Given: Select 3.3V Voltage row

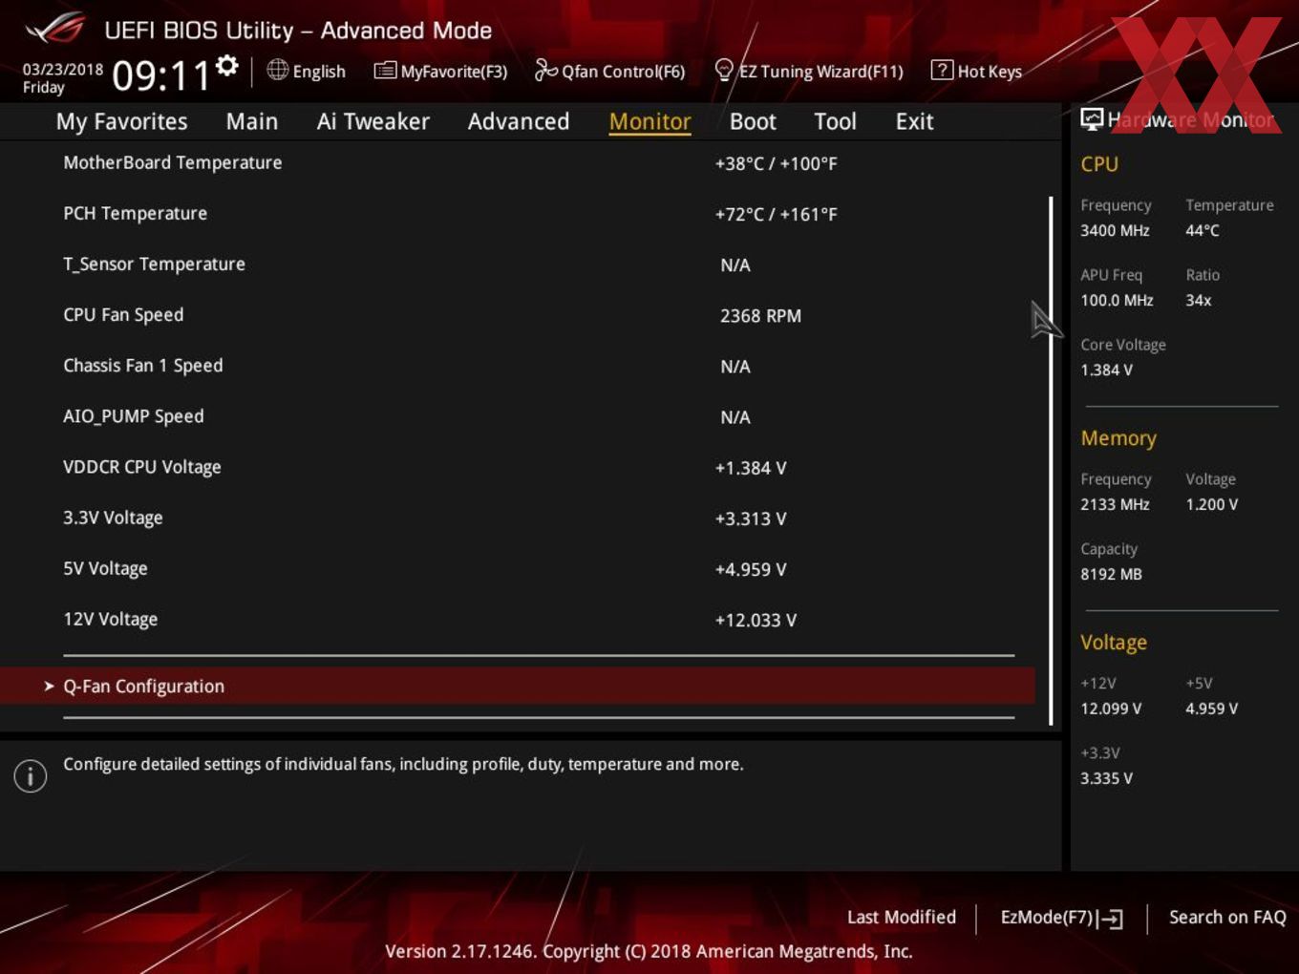Looking at the screenshot, I should (517, 518).
